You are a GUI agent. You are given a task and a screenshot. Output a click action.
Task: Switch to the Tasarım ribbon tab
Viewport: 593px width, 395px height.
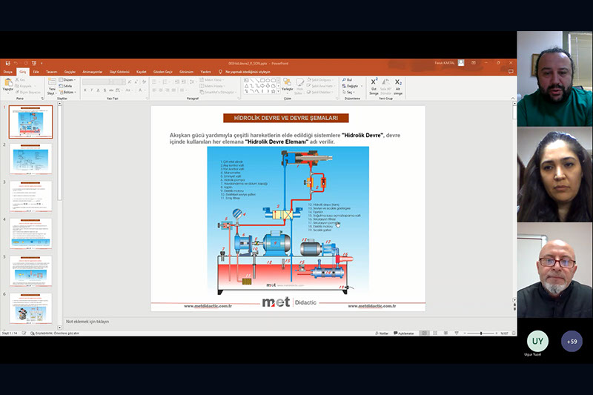pyautogui.click(x=50, y=72)
